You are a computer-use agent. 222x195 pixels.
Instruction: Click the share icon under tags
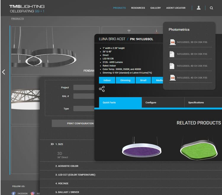(x=102, y=89)
